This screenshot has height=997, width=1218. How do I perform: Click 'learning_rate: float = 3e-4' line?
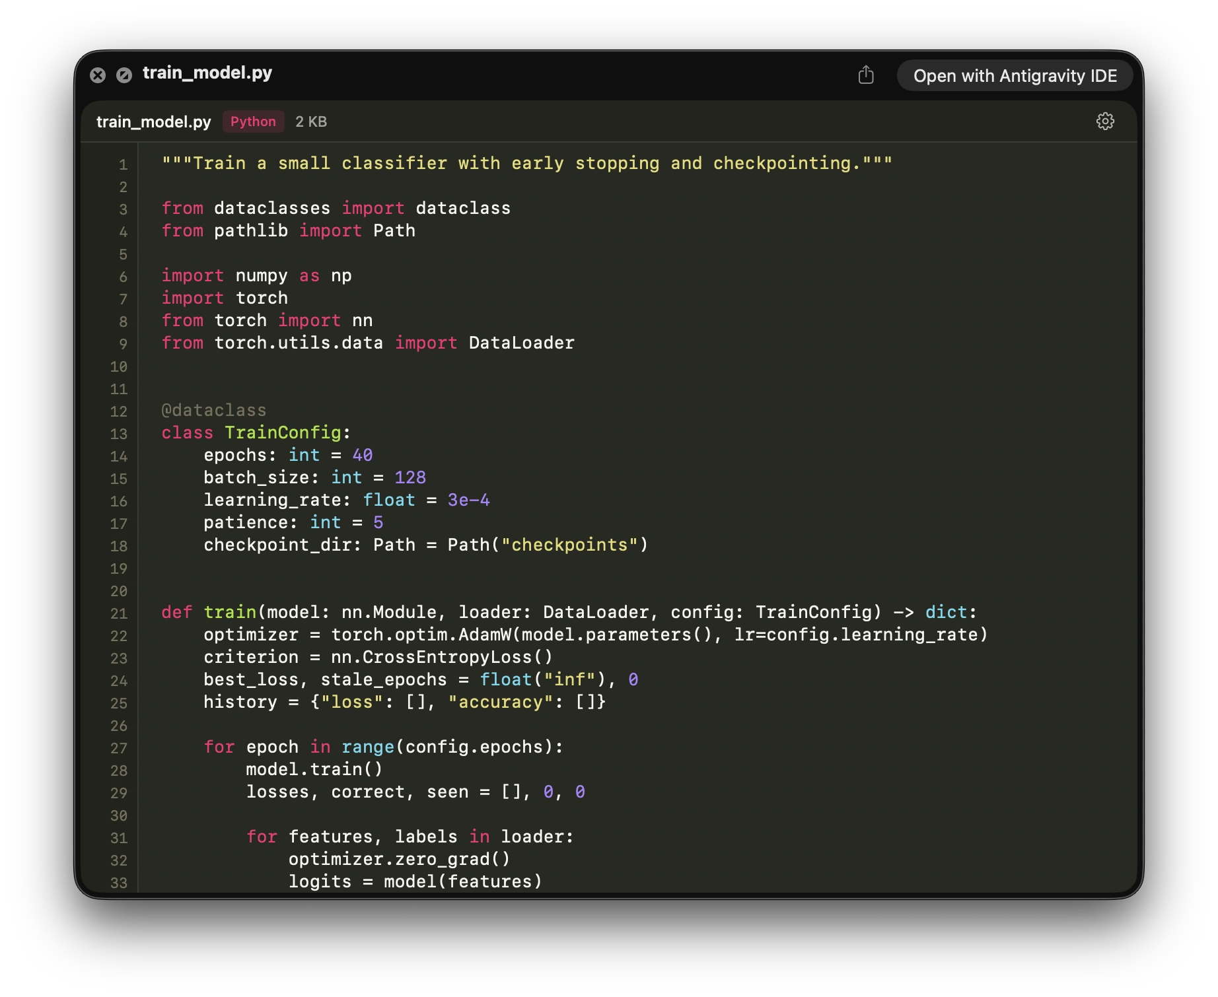347,500
